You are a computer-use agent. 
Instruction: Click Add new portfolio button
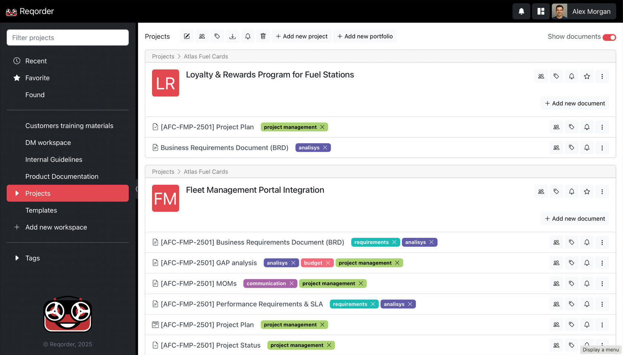365,36
